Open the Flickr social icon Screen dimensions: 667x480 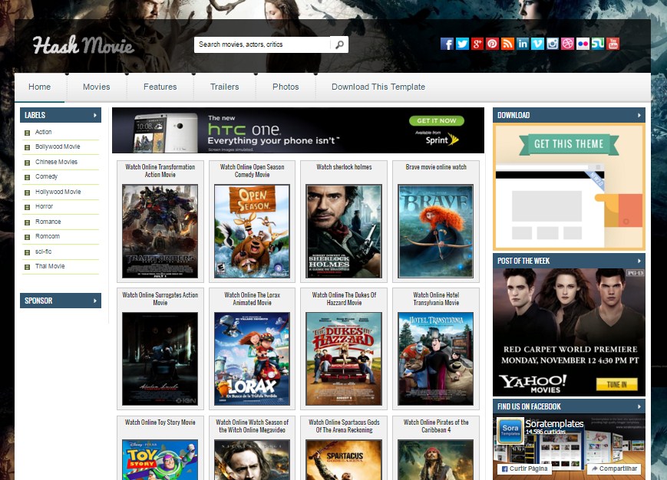583,44
